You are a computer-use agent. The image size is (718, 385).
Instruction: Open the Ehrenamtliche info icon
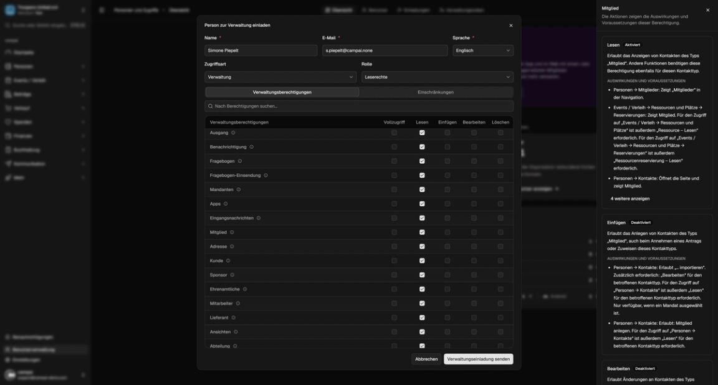coord(245,289)
